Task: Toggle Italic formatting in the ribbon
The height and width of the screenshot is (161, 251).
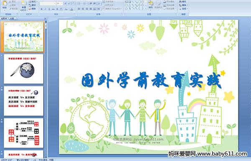Action: (x=45, y=9)
